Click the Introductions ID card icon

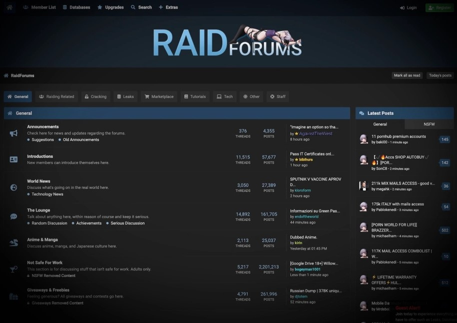pos(14,159)
